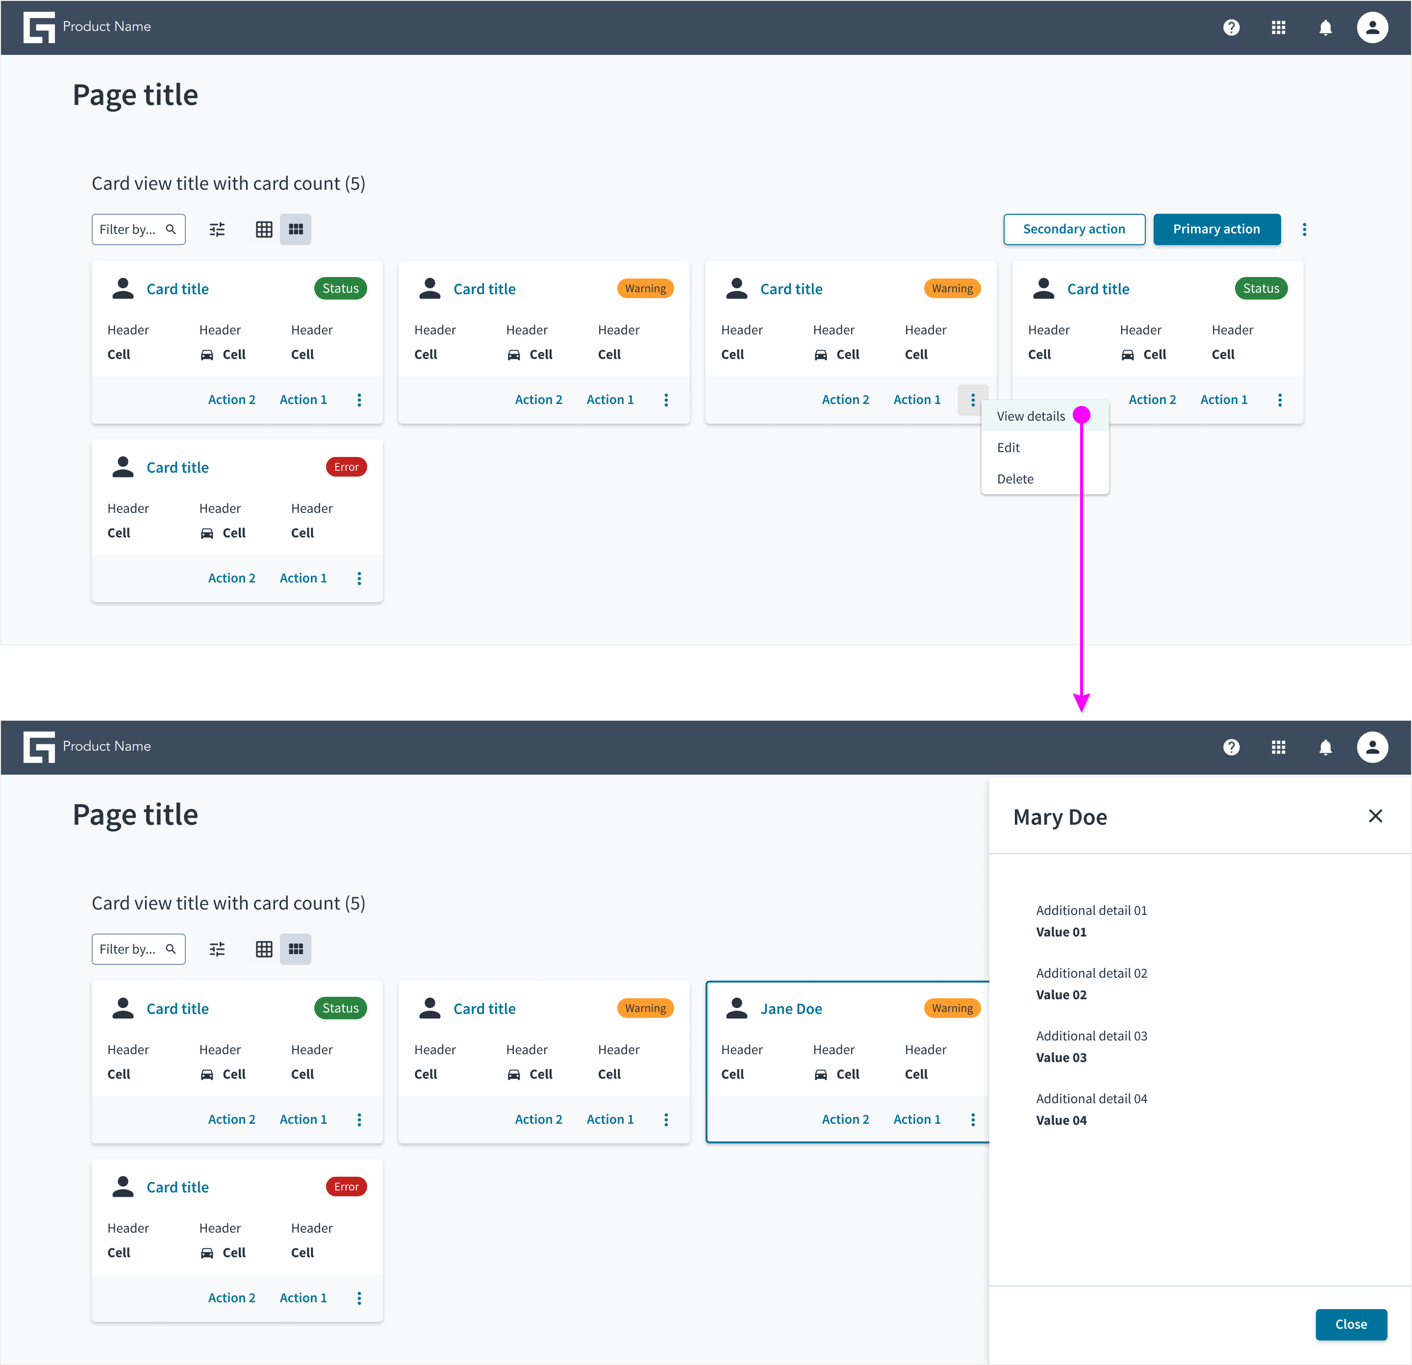Viewport: 1412px width, 1365px height.
Task: Open apps grid in header of screen with Primary action
Action: click(1278, 27)
